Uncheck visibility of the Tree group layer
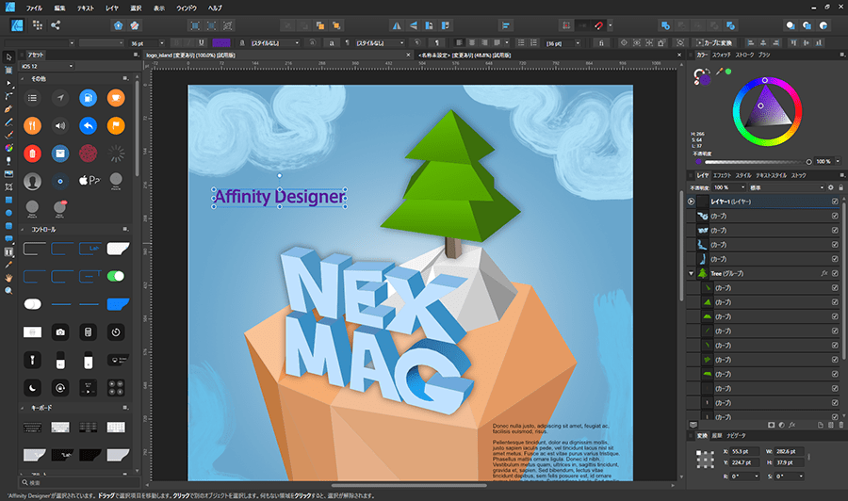 835,273
